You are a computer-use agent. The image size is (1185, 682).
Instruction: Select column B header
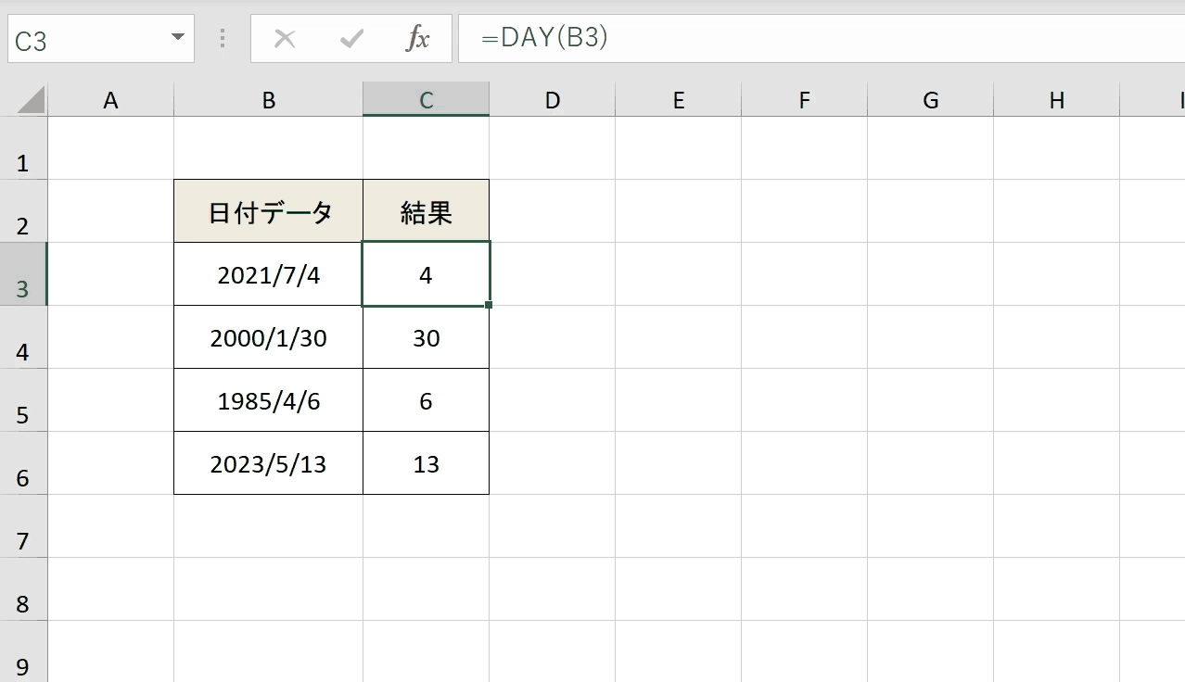click(x=269, y=100)
